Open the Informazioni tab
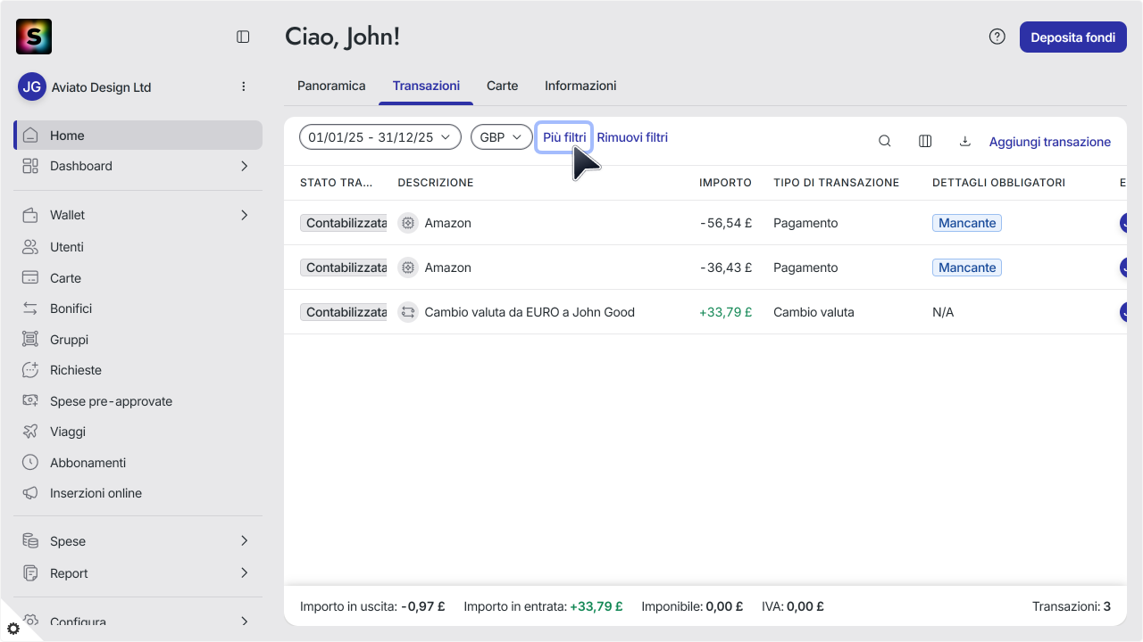 coord(580,86)
